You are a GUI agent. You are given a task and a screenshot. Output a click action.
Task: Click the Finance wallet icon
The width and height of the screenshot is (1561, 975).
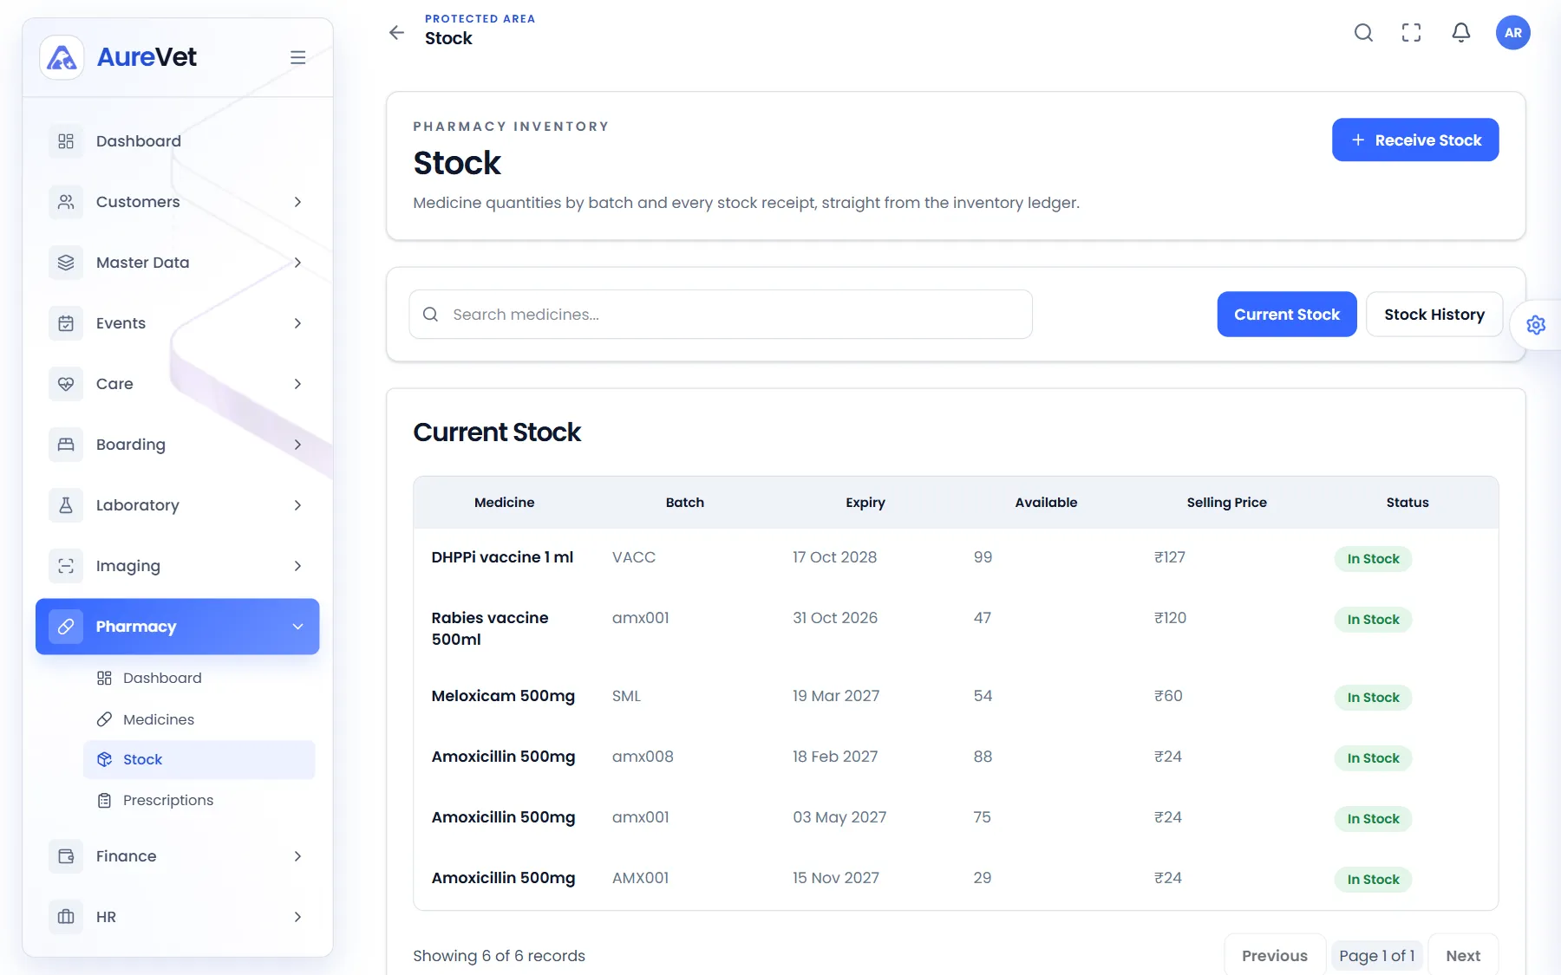pos(66,856)
